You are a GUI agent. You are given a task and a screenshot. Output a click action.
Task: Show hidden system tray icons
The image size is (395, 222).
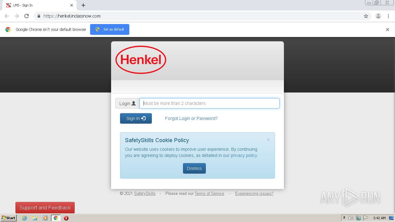(x=344, y=218)
